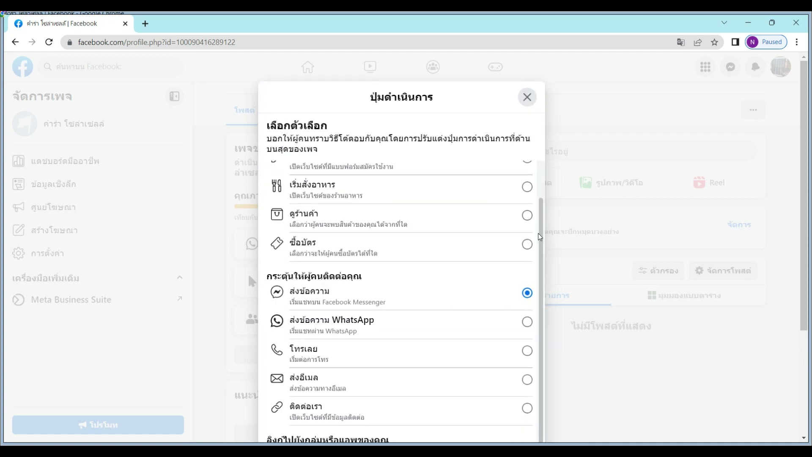Click the chain link icon for contact us
Image resolution: width=812 pixels, height=457 pixels.
click(277, 407)
